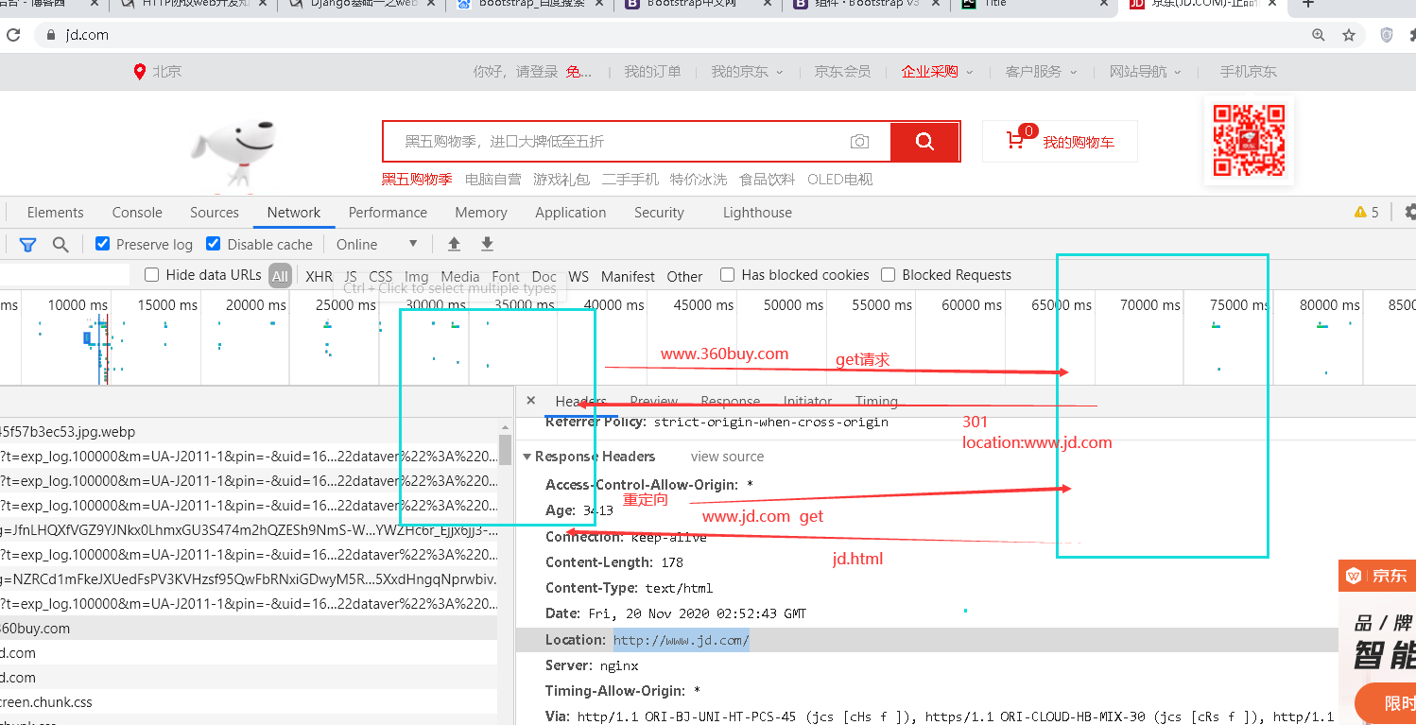Open the Lighthouse panel
The image size is (1416, 725).
click(757, 213)
